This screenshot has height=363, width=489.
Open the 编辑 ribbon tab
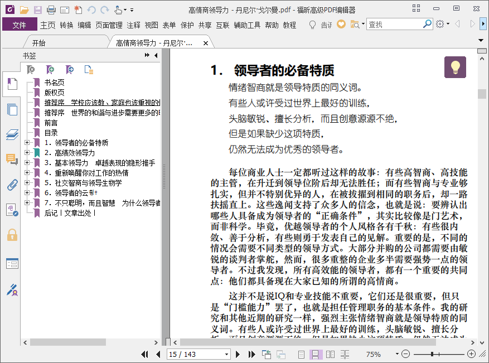[x=84, y=25]
